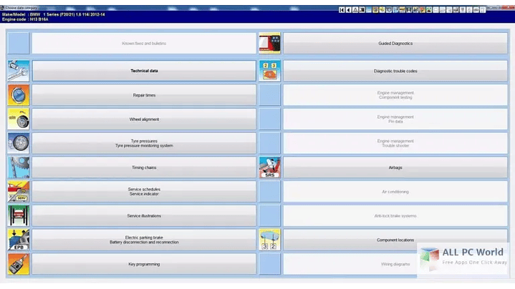Select the Wheel alignment button

pyautogui.click(x=144, y=119)
